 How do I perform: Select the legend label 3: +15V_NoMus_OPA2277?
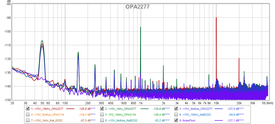196,109
